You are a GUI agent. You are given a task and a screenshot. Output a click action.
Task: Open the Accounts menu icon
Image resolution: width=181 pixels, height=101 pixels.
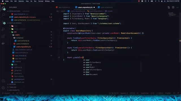point(3,81)
